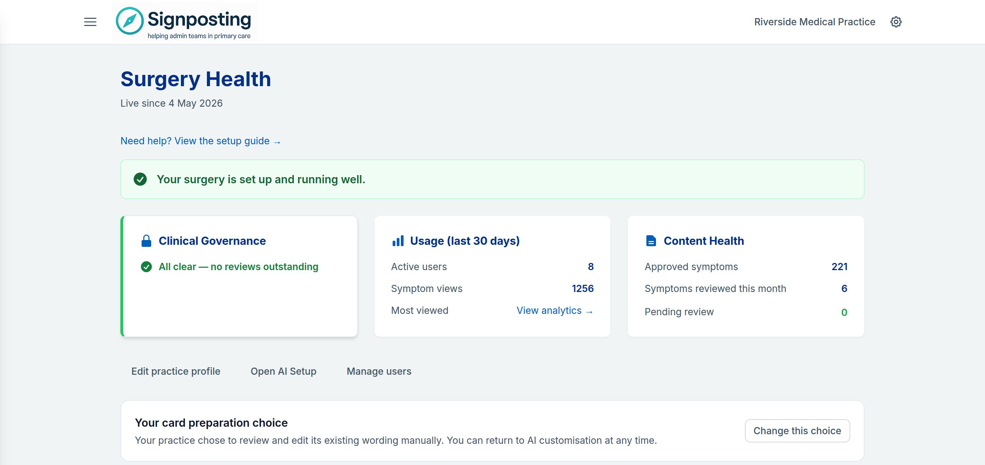Viewport: 985px width, 465px height.
Task: Click Riverside Medical Practice name
Action: point(814,22)
